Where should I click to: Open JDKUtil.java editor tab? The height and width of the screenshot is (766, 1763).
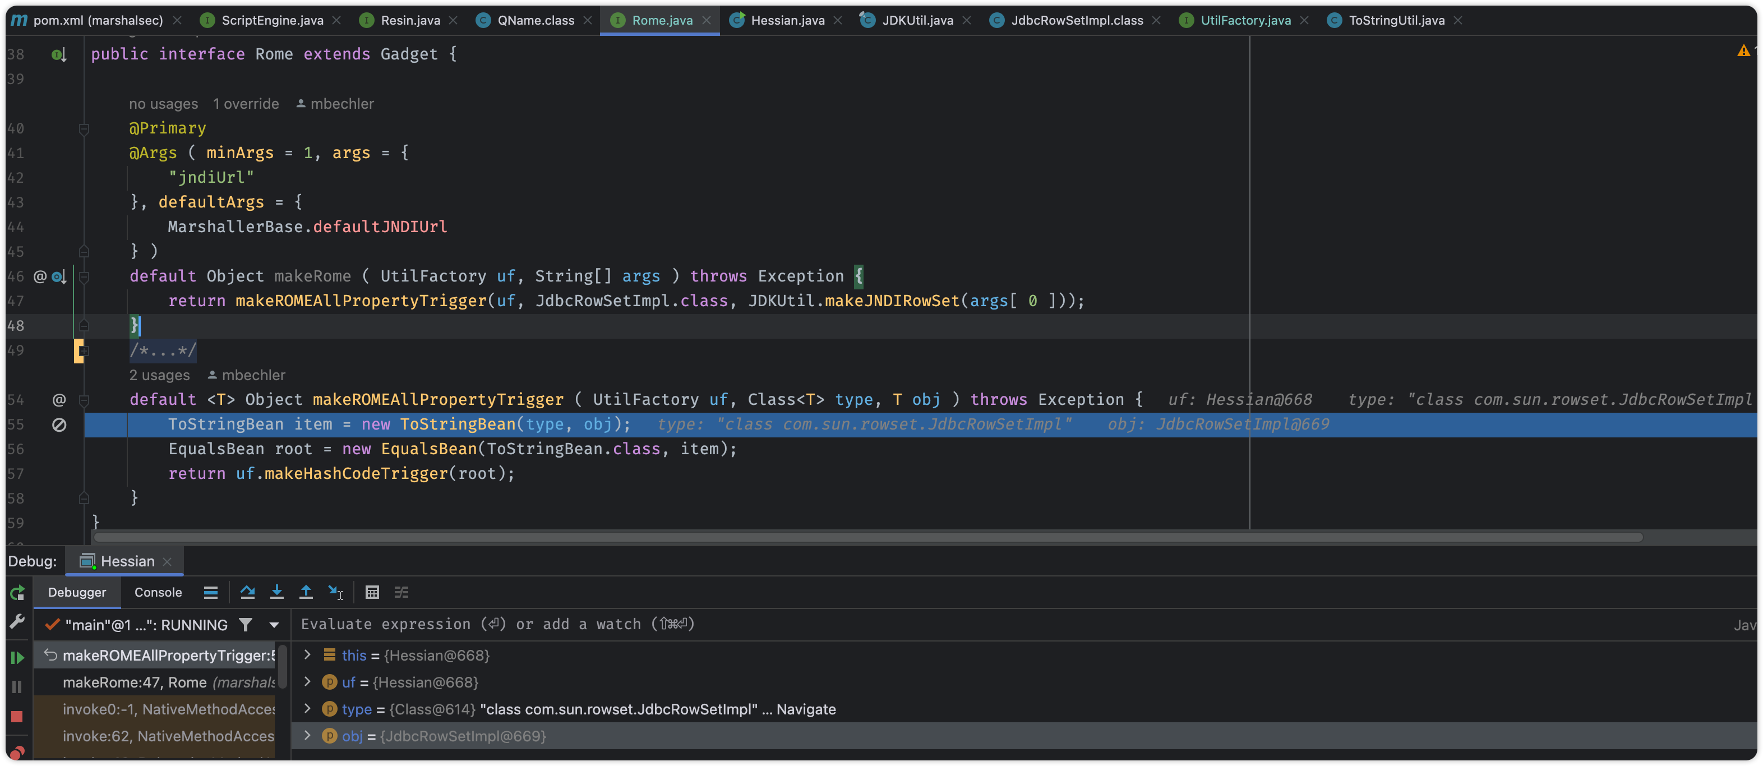(917, 21)
